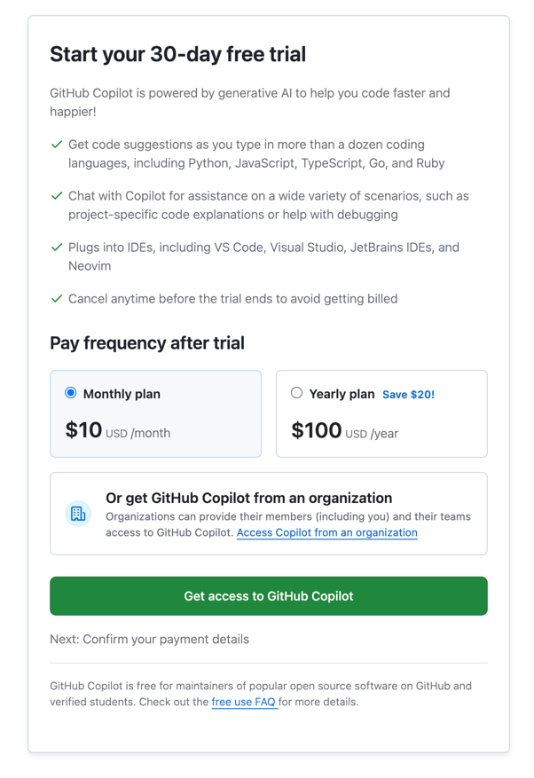Open Access Copilot from an organization link
Viewport: 534px width, 778px height.
click(326, 533)
